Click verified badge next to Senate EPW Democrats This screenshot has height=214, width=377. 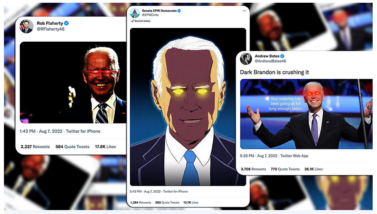click(x=179, y=11)
